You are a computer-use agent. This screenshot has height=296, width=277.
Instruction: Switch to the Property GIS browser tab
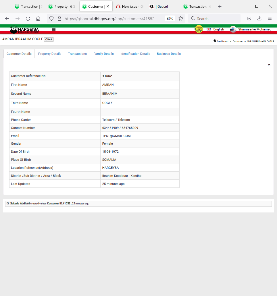(62, 7)
